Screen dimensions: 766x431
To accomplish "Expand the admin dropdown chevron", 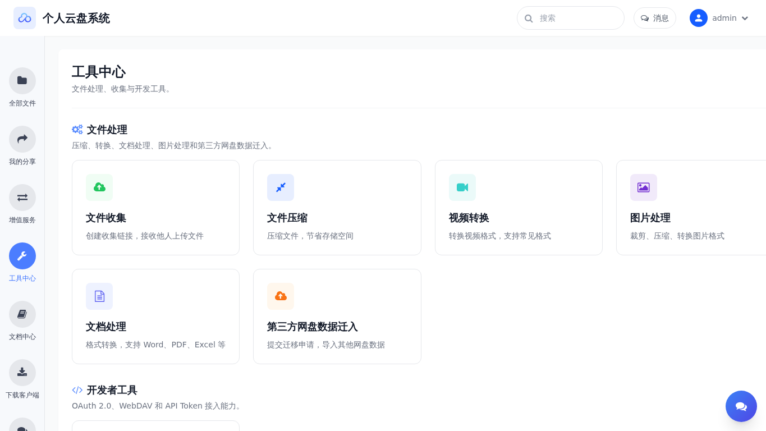I will point(745,19).
